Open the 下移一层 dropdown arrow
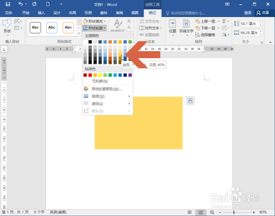The image size is (275, 216). click(x=218, y=28)
